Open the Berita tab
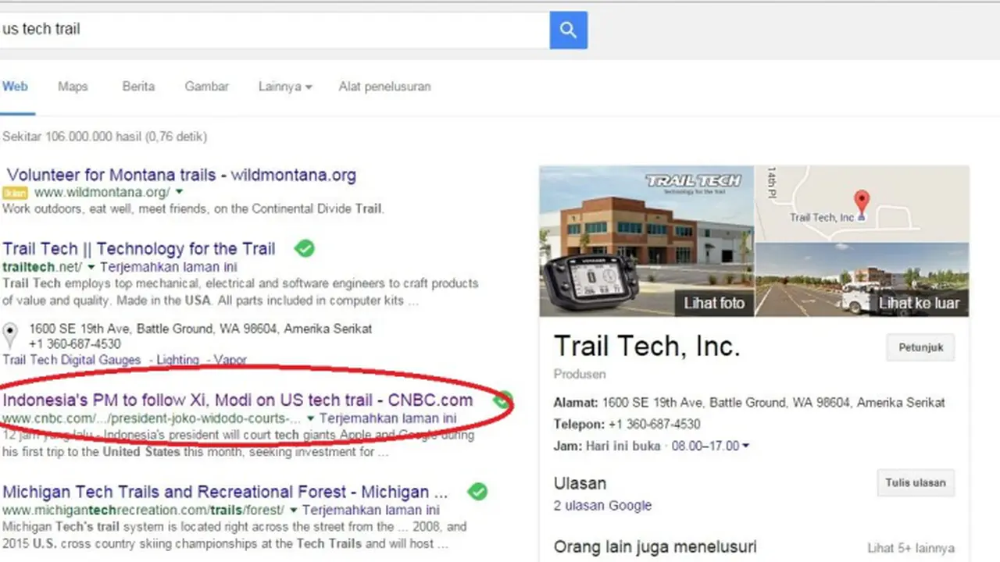The image size is (1000, 562). 138,87
